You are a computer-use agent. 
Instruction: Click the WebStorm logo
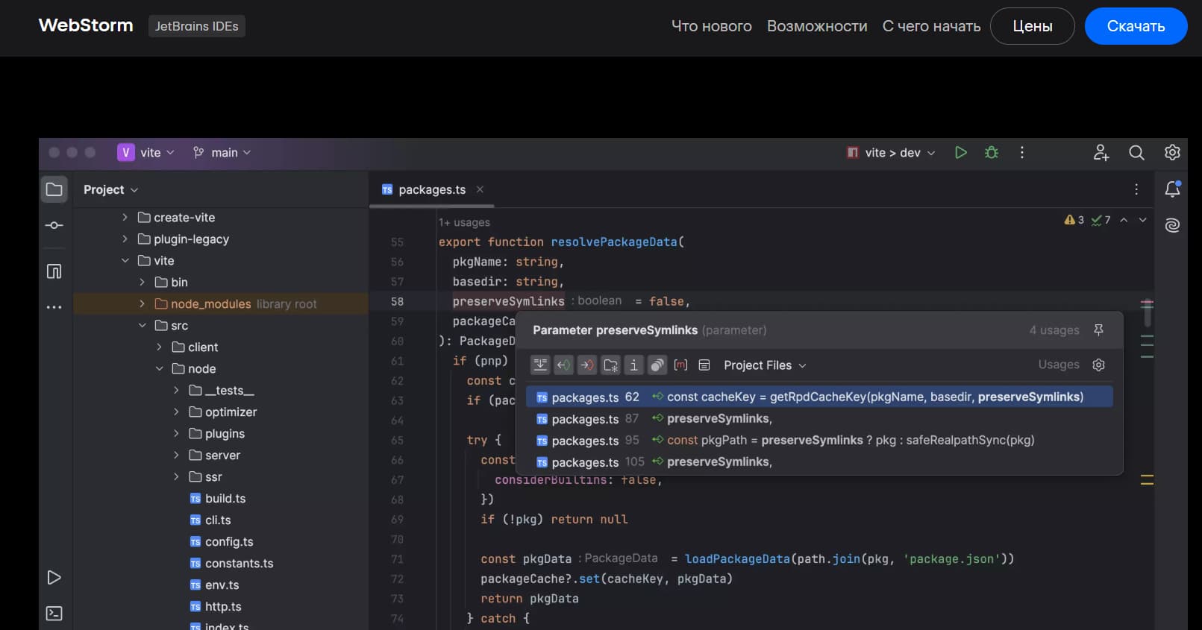86,25
